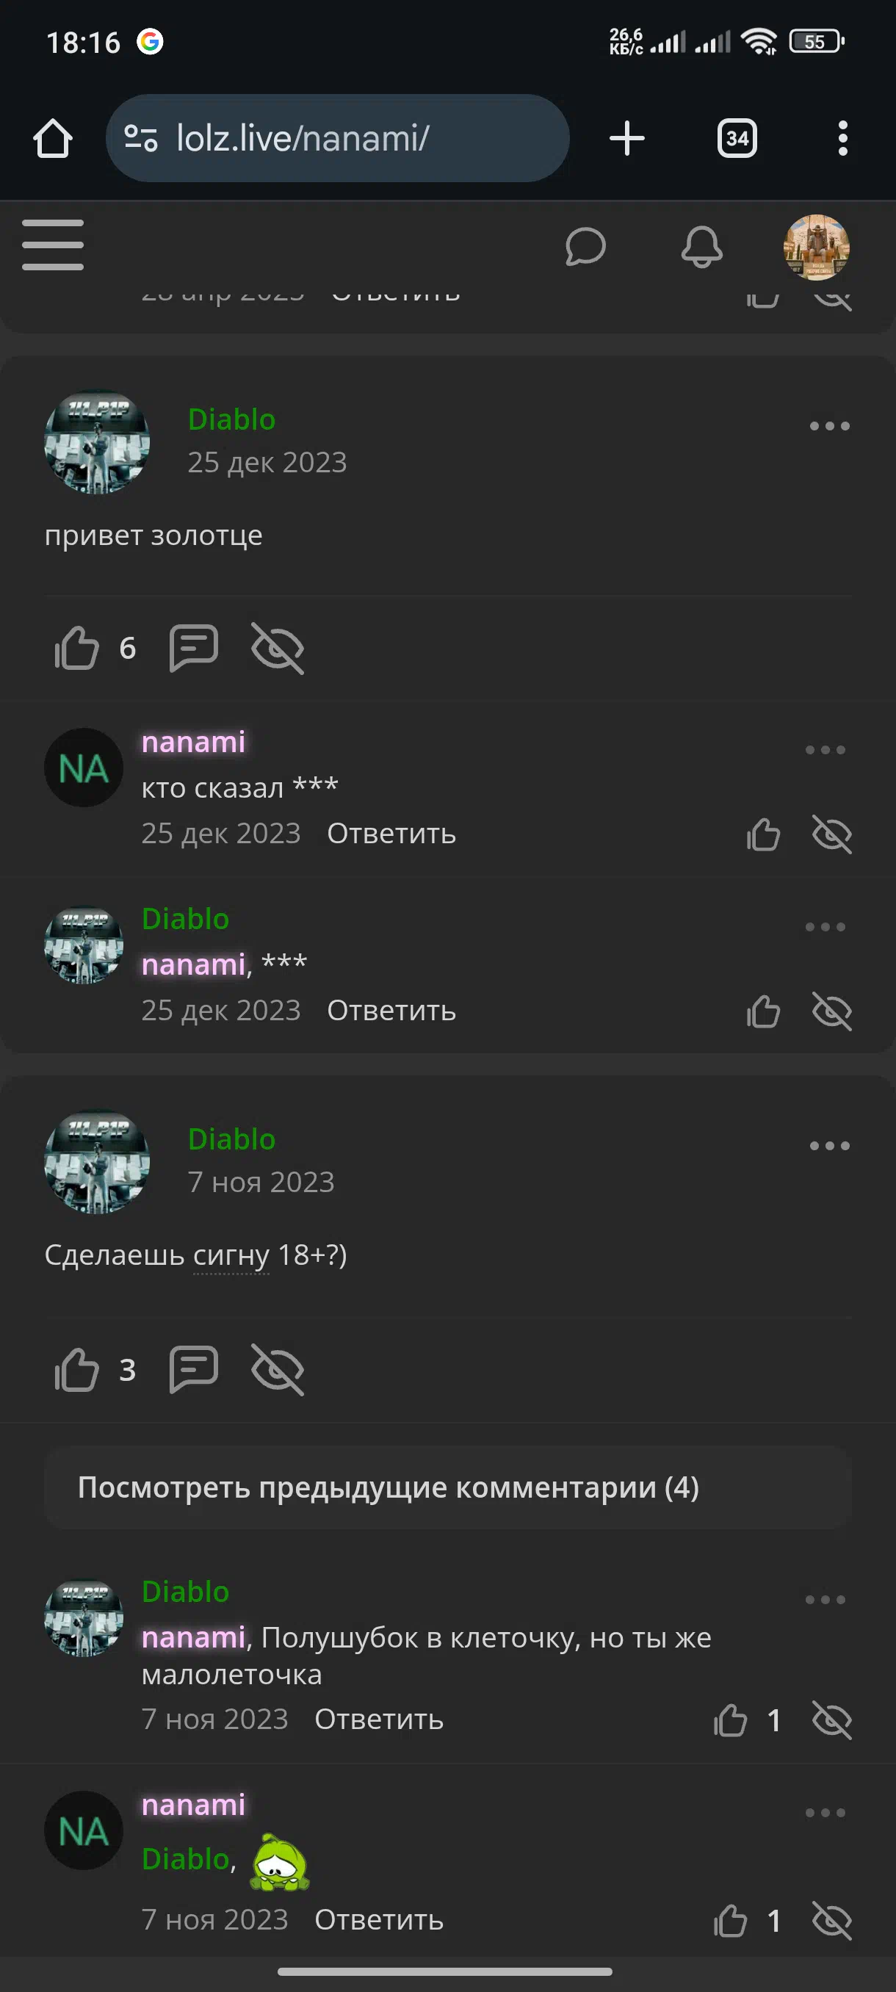Like the post "Сделаешь сигну 18+?)"
This screenshot has width=896, height=1992.
point(76,1369)
